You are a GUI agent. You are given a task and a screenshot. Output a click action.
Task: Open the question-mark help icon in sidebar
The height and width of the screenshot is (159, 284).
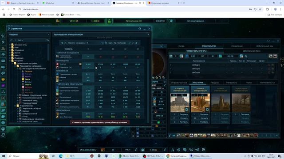3,42
